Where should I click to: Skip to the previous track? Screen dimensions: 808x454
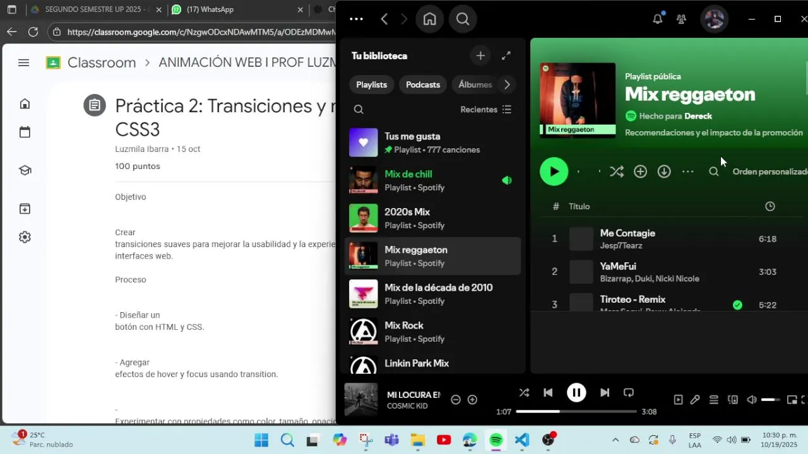(x=548, y=392)
